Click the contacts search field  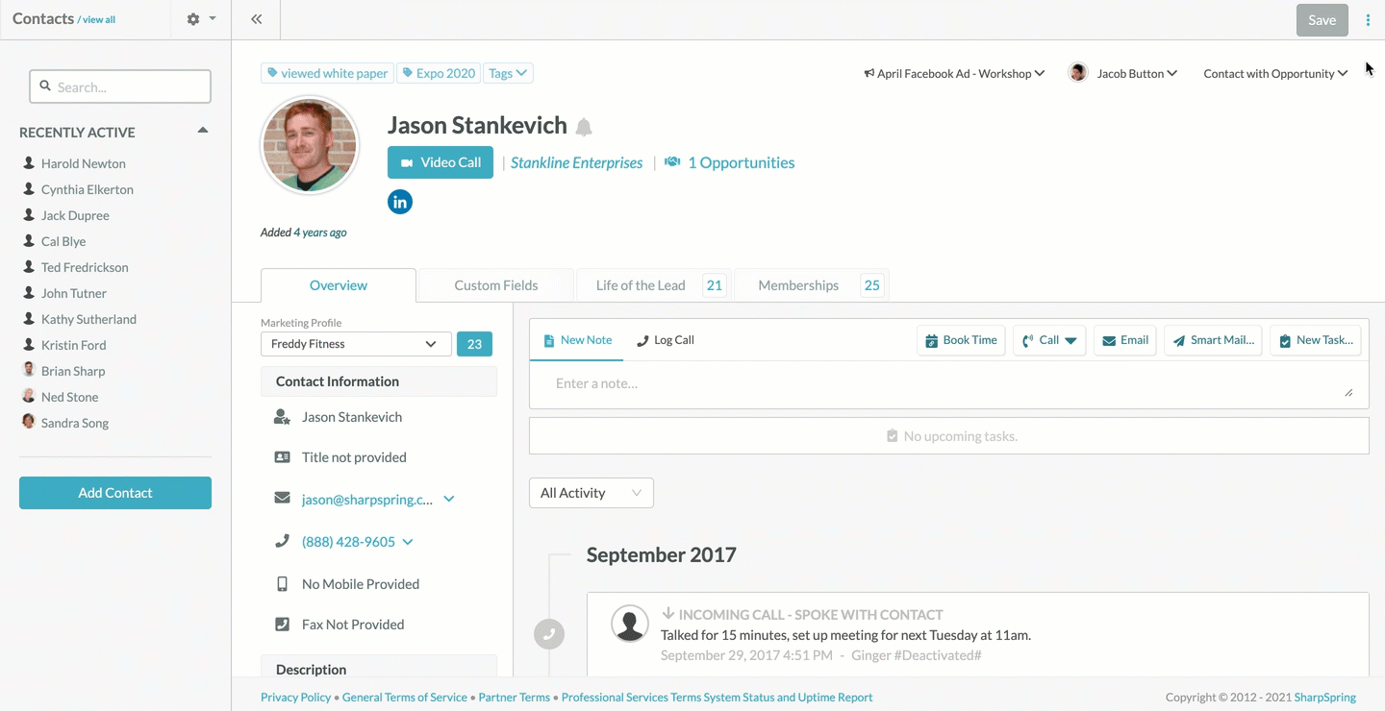(x=120, y=86)
